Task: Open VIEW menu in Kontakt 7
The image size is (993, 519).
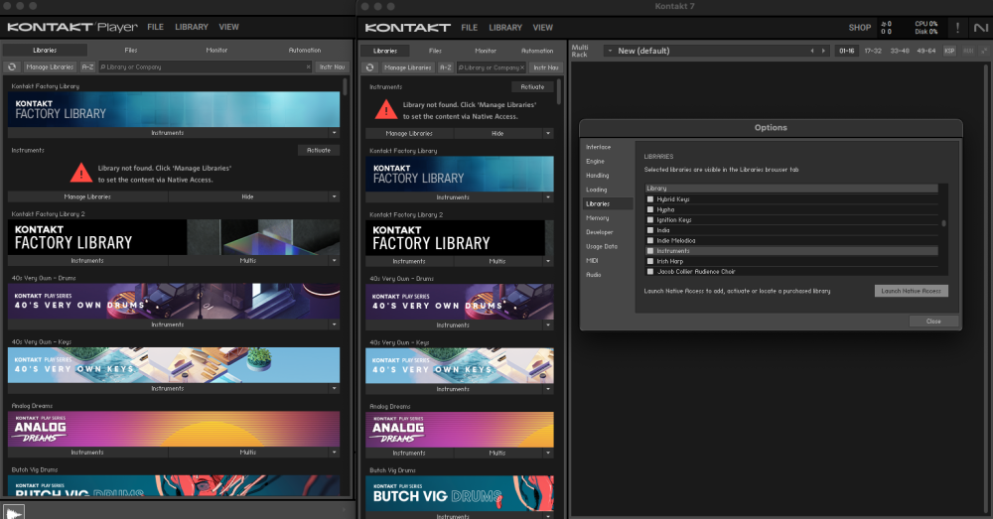Action: (x=543, y=27)
